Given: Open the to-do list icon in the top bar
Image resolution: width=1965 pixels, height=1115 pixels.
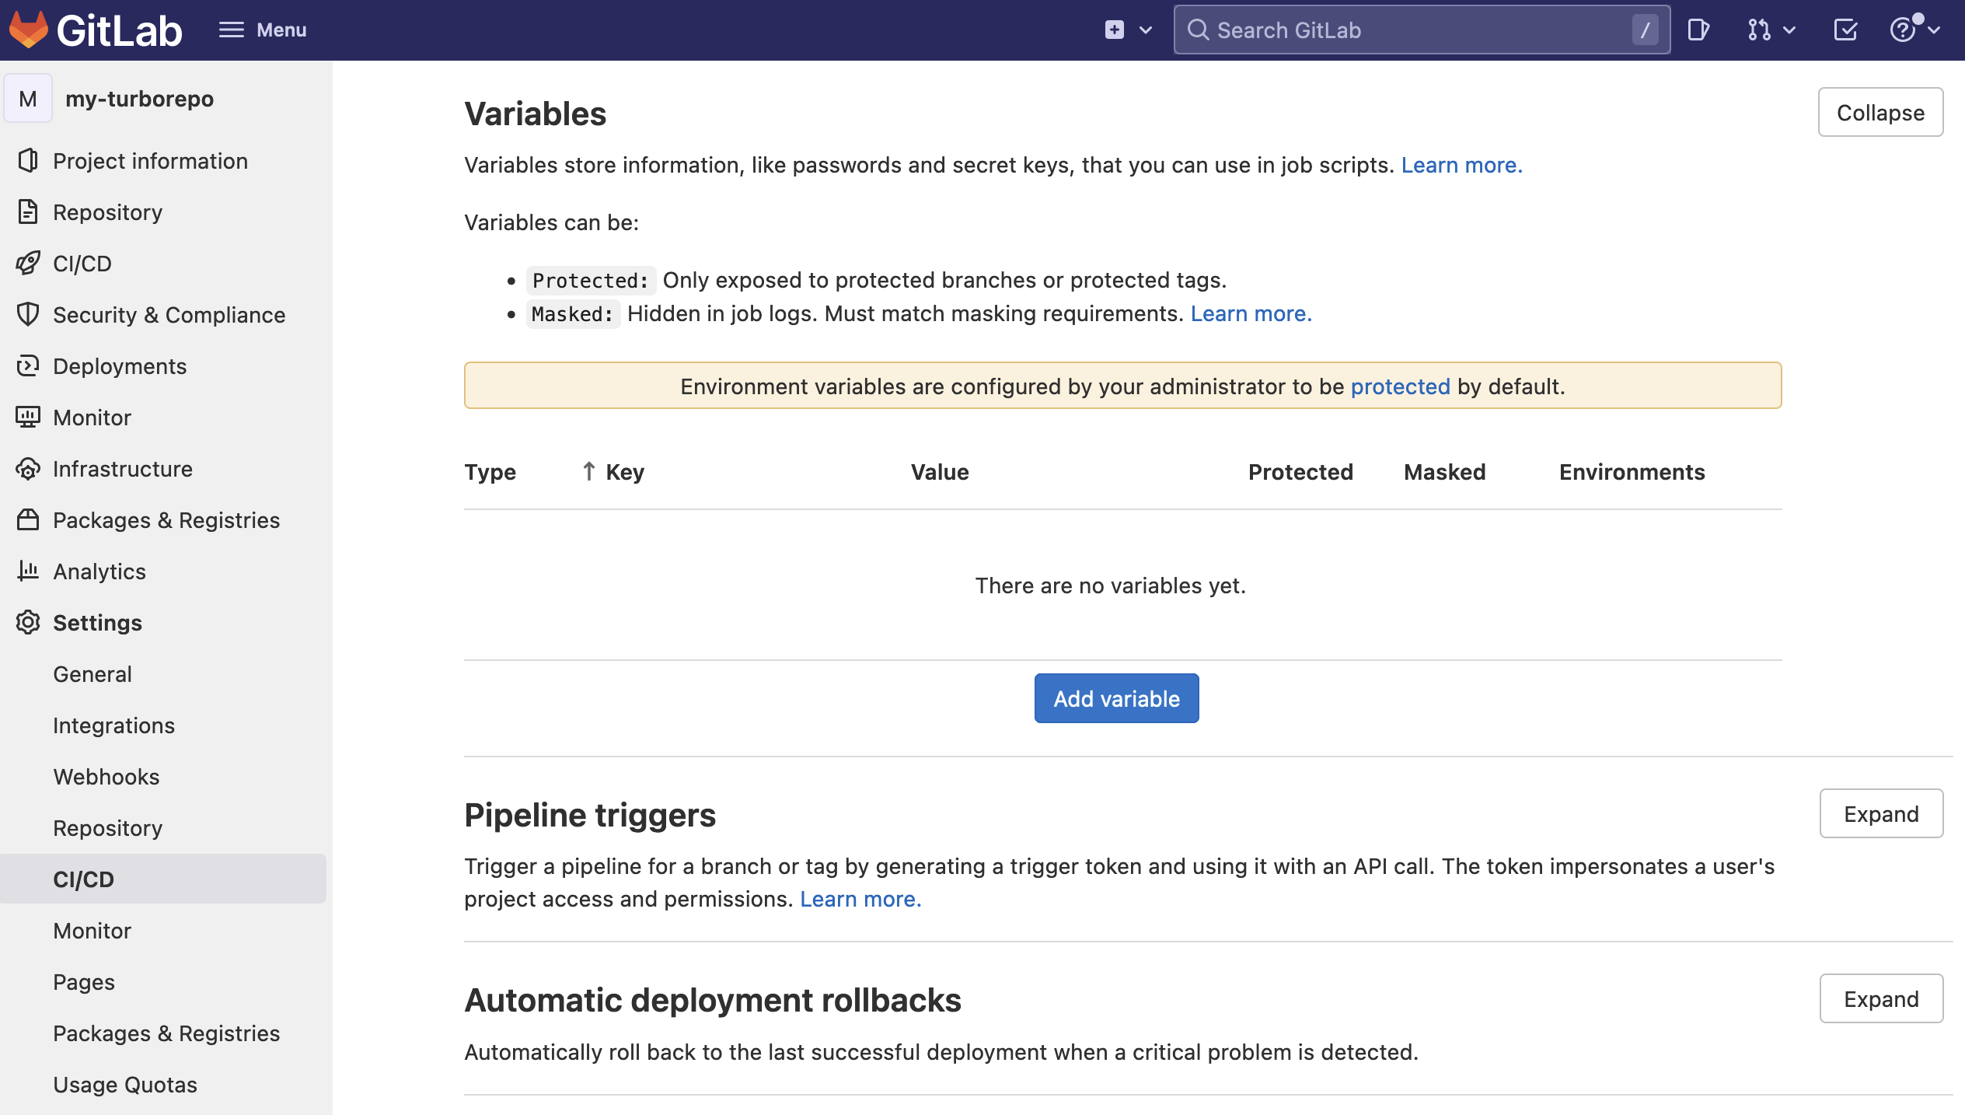Looking at the screenshot, I should 1845,30.
